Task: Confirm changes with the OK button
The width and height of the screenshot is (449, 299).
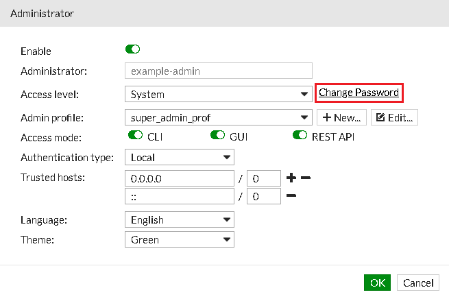Action: click(377, 283)
